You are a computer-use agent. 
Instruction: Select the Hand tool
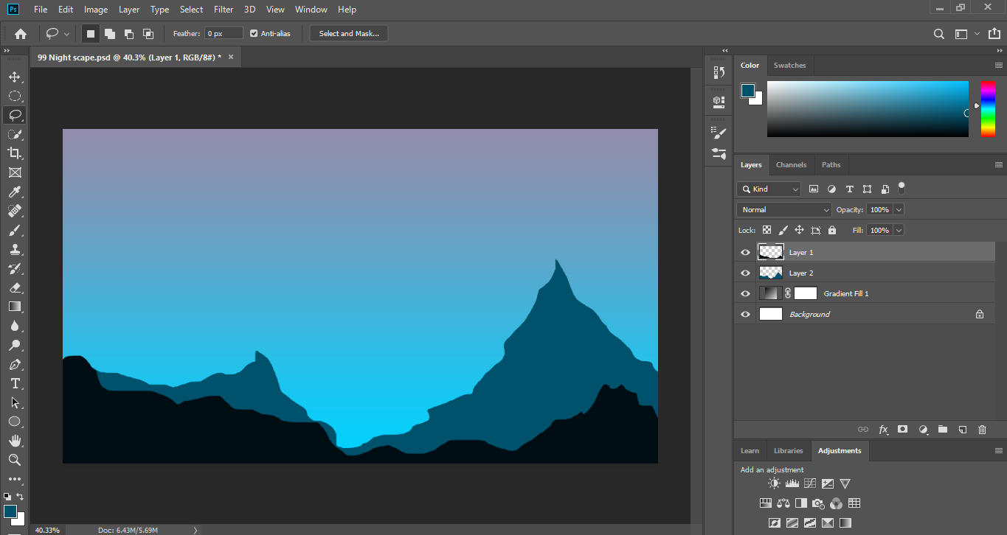14,441
